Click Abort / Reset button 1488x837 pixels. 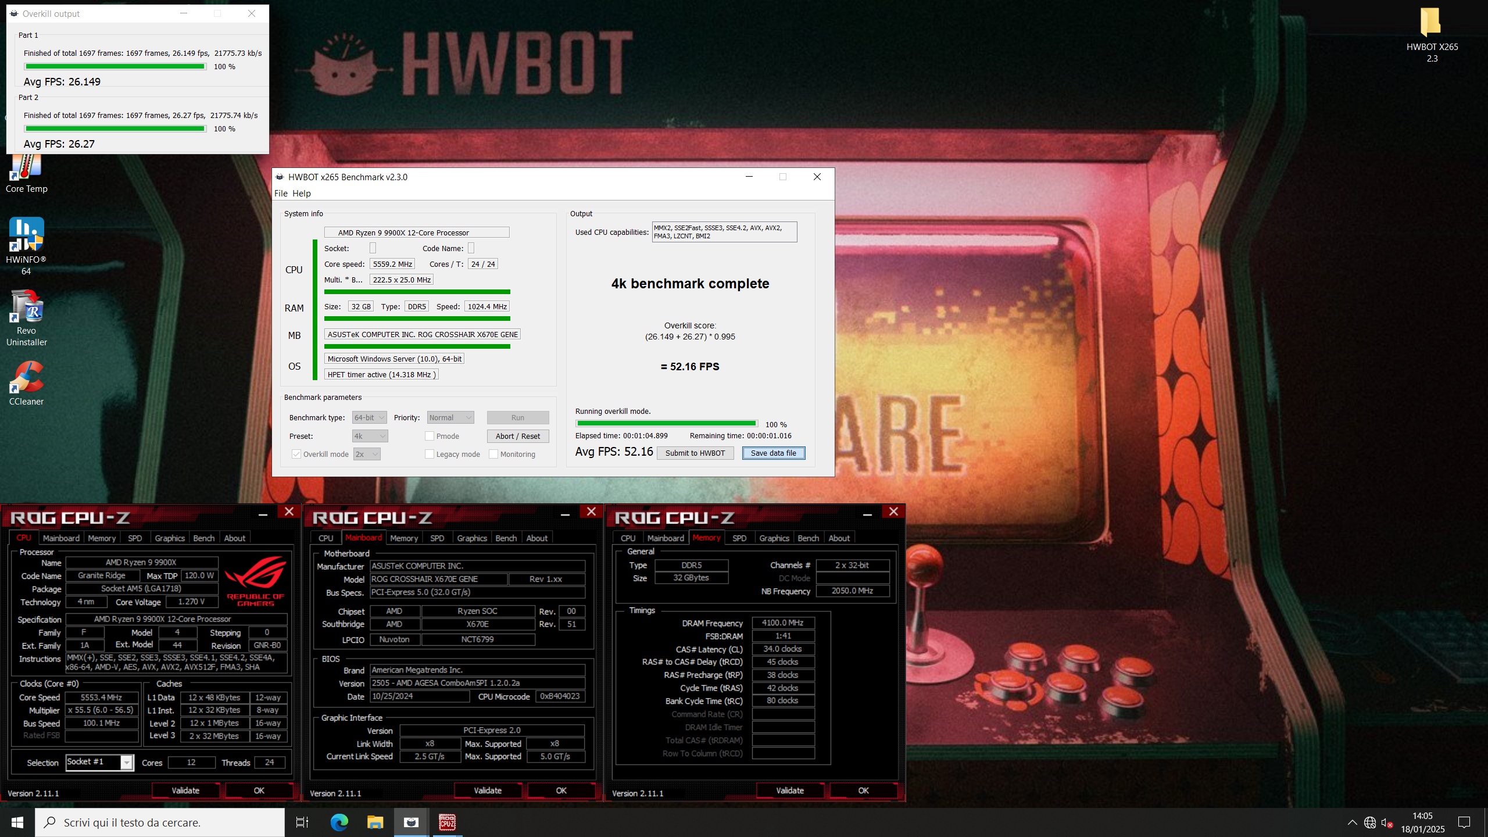coord(517,436)
